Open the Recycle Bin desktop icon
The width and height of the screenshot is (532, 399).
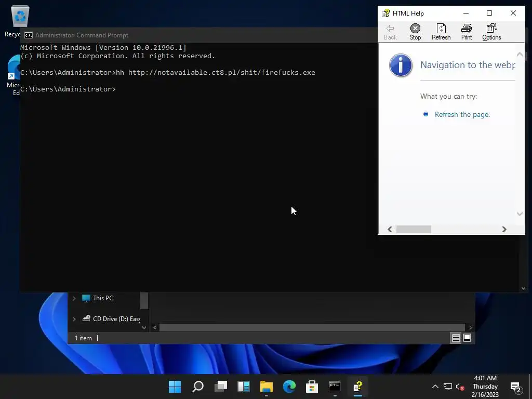(x=20, y=21)
